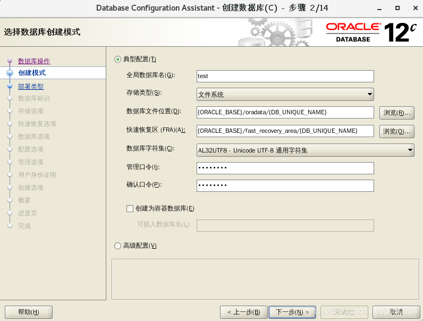Maximize the Database Configuration Assistant window
The width and height of the screenshot is (423, 321).
point(397,8)
